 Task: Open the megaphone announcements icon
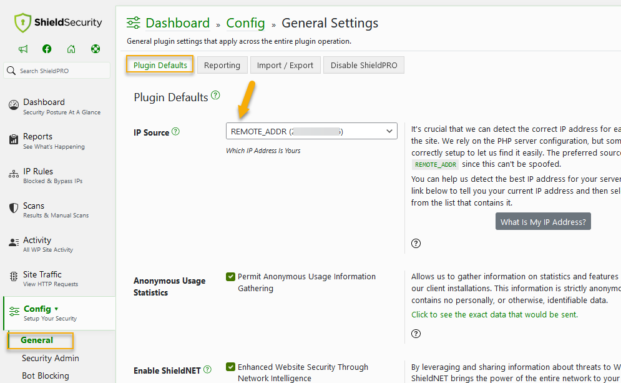click(23, 49)
